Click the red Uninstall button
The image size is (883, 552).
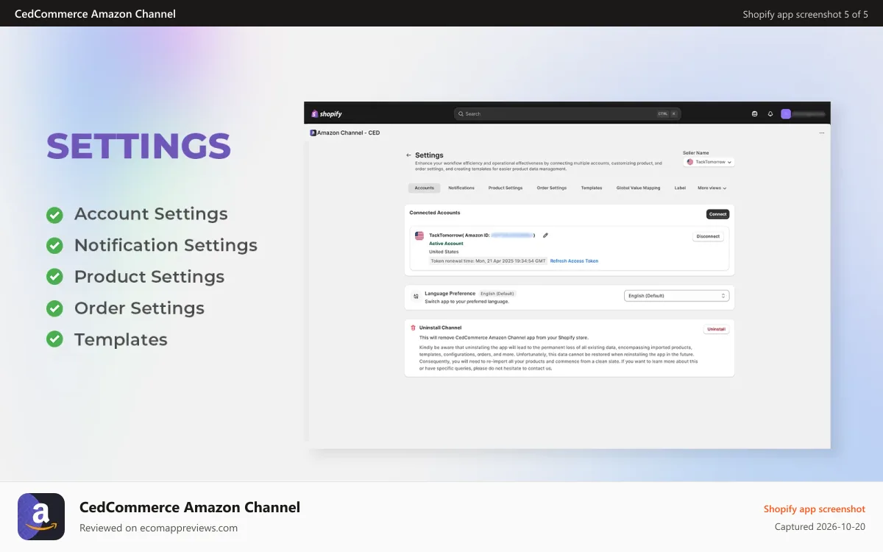(x=716, y=329)
